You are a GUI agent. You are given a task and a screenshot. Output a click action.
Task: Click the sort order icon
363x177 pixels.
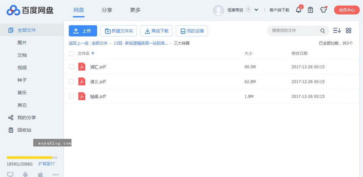pos(337,31)
